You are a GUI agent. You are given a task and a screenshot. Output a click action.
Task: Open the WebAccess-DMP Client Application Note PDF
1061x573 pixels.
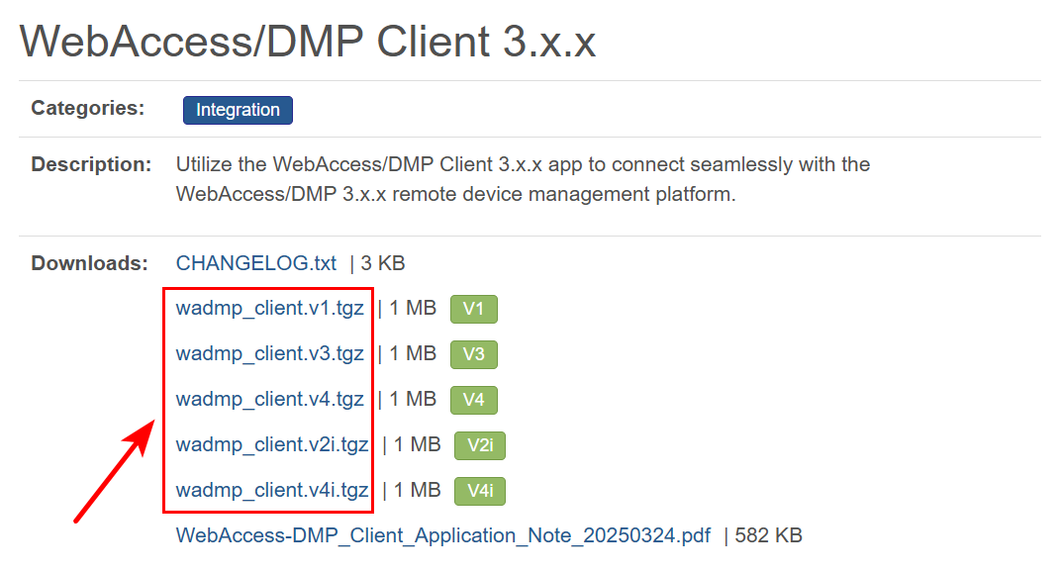tap(442, 535)
